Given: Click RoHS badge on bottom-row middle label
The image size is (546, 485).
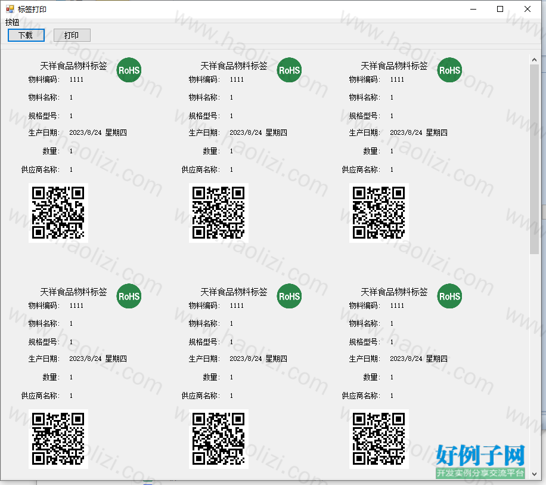Looking at the screenshot, I should coord(289,296).
